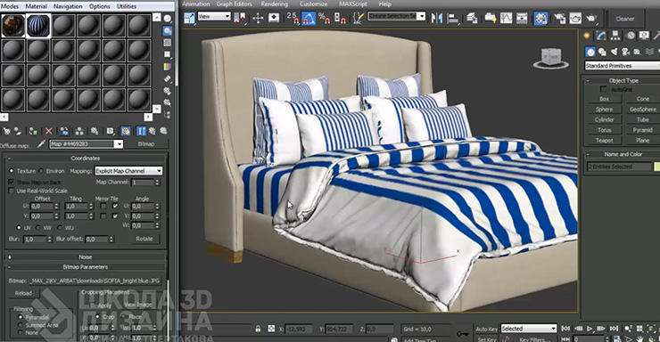
Task: Click Assign Material to Selection icon
Action: pos(33,132)
